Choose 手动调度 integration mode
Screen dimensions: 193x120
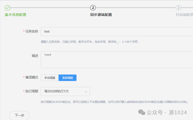[x=50, y=78]
